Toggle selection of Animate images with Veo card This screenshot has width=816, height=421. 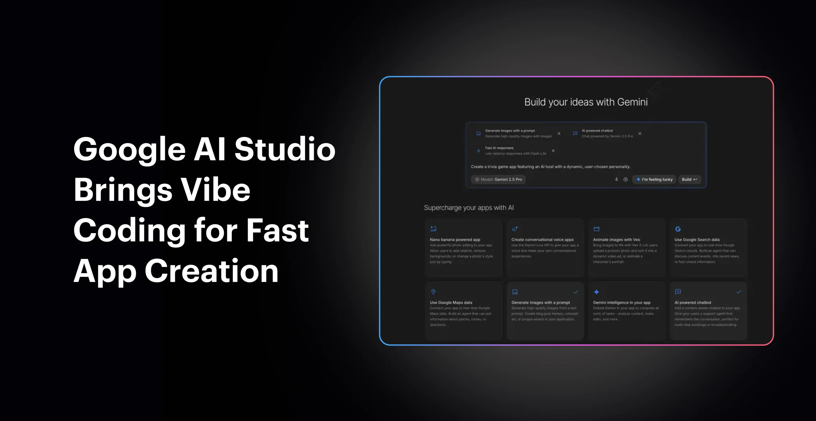(x=627, y=250)
